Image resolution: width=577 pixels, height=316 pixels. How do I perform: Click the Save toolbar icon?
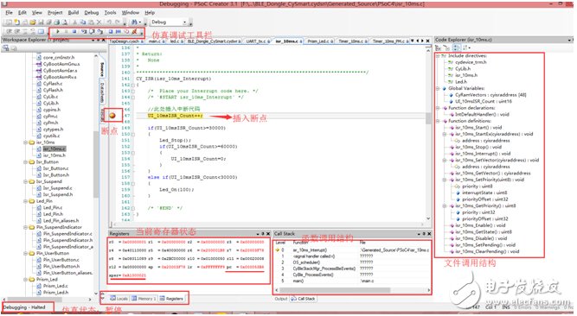pyautogui.click(x=41, y=22)
